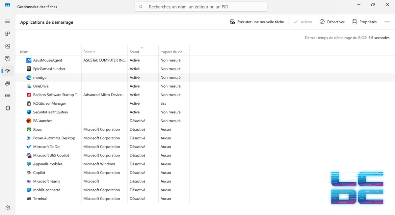
Task: Open App history sidebar icon
Action: coord(8,59)
